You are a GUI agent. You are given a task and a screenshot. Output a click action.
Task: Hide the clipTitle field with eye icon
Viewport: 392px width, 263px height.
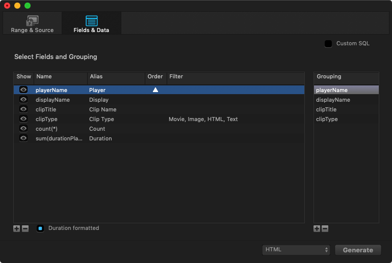[23, 109]
